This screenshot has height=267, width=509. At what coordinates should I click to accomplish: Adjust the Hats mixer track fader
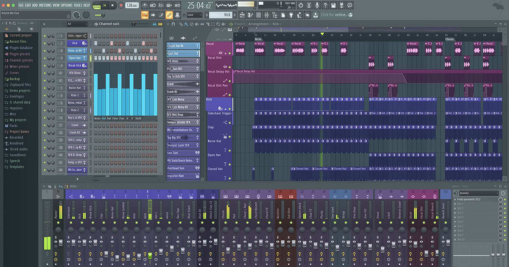click(x=150, y=256)
